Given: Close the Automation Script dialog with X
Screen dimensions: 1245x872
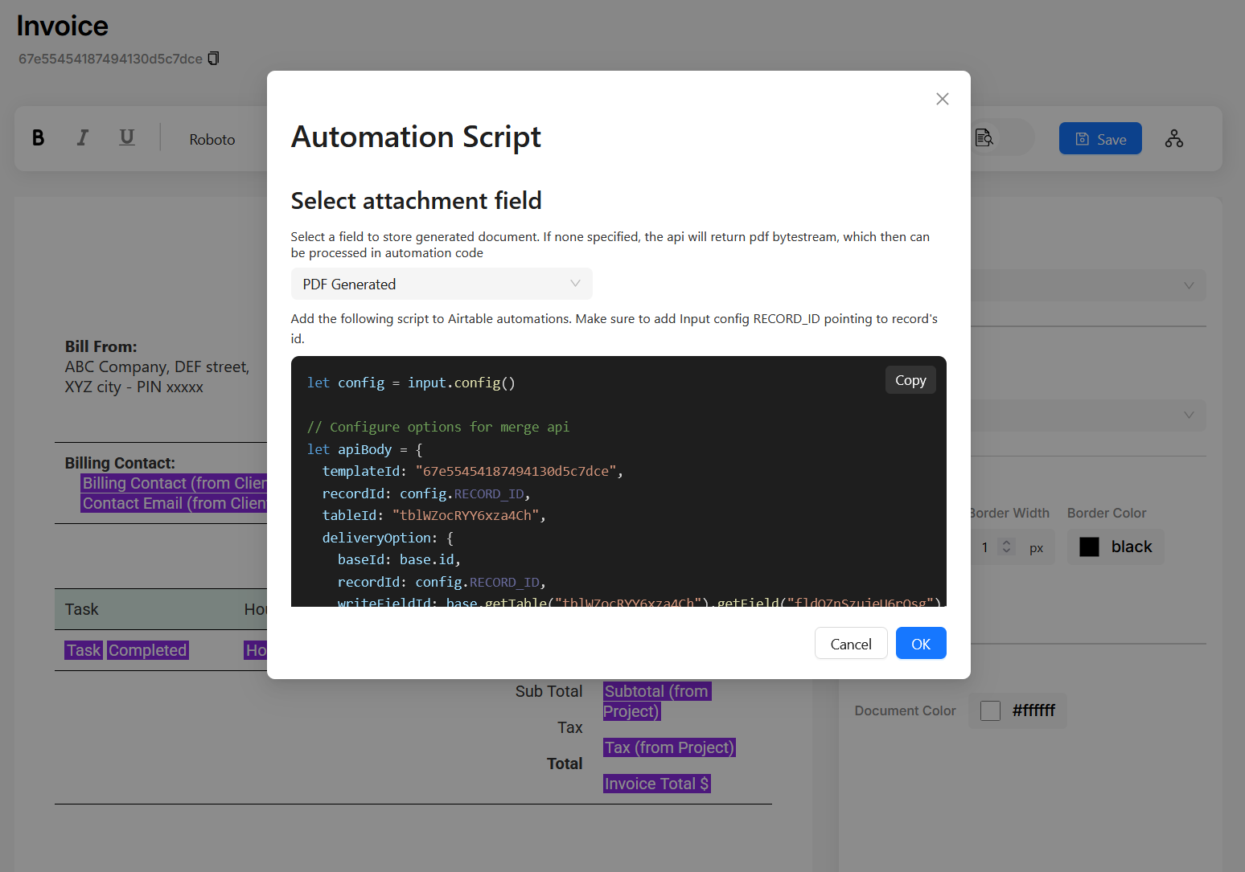Looking at the screenshot, I should 943,99.
